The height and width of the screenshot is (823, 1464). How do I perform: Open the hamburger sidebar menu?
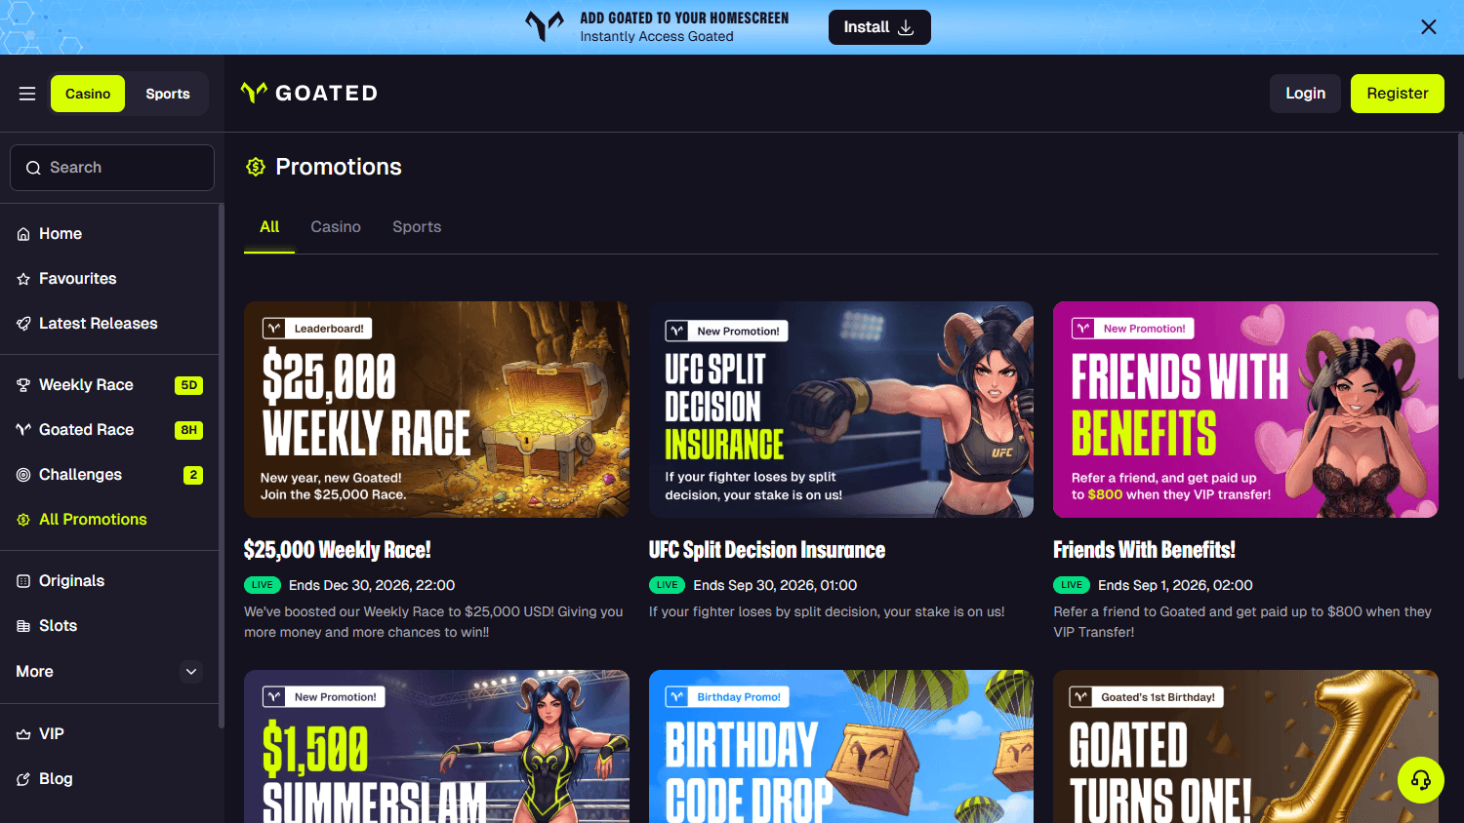click(27, 94)
